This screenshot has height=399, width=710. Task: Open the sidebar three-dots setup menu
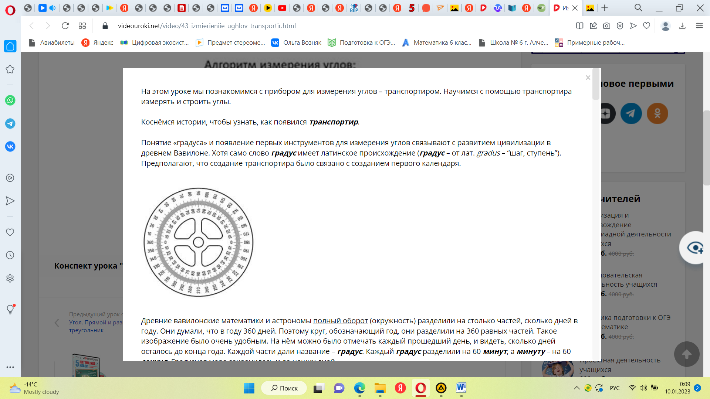click(x=10, y=367)
